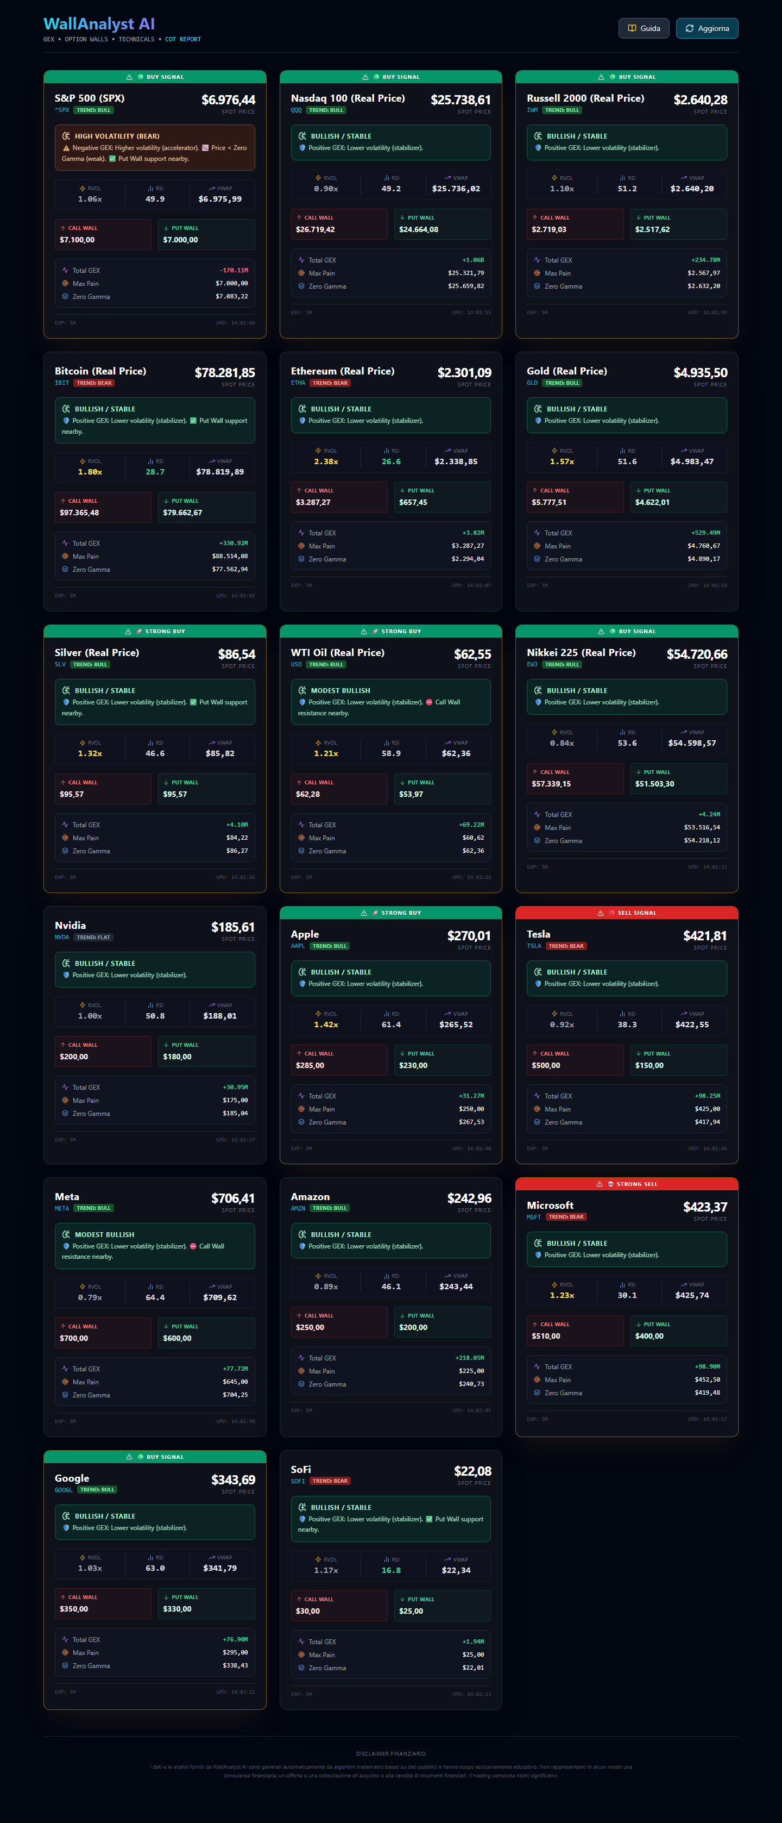Open the COT REPORT link
The height and width of the screenshot is (1823, 782).
[182, 40]
